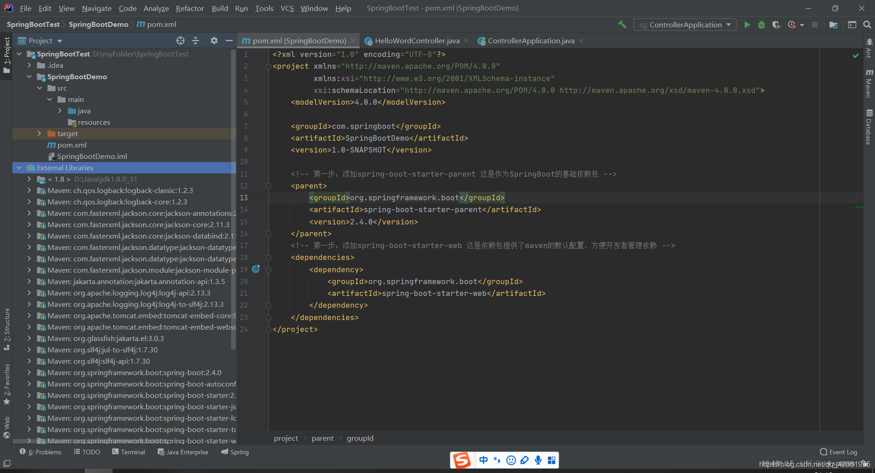Open the Problems tool window
The image size is (875, 473).
[x=41, y=452]
